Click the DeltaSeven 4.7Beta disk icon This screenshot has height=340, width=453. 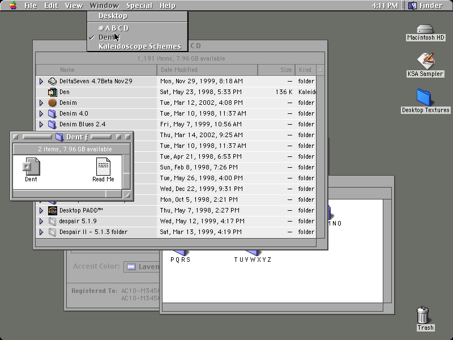[x=52, y=81]
